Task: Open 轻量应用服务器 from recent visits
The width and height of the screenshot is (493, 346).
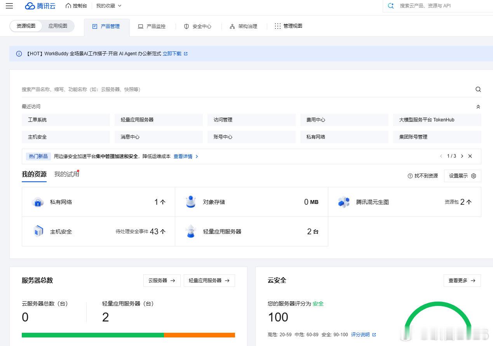Action: [159, 120]
